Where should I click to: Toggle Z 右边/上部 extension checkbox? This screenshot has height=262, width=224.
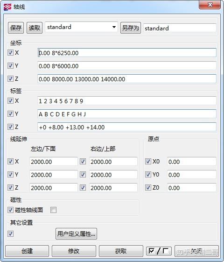coord(83,187)
